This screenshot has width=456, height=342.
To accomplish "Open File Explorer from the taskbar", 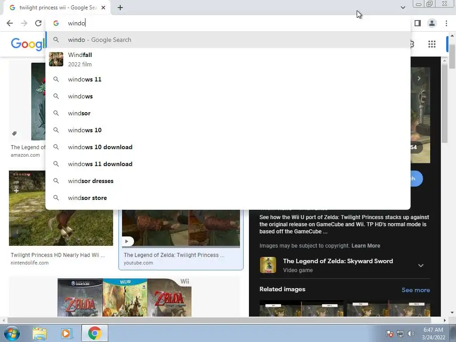I will tap(40, 333).
